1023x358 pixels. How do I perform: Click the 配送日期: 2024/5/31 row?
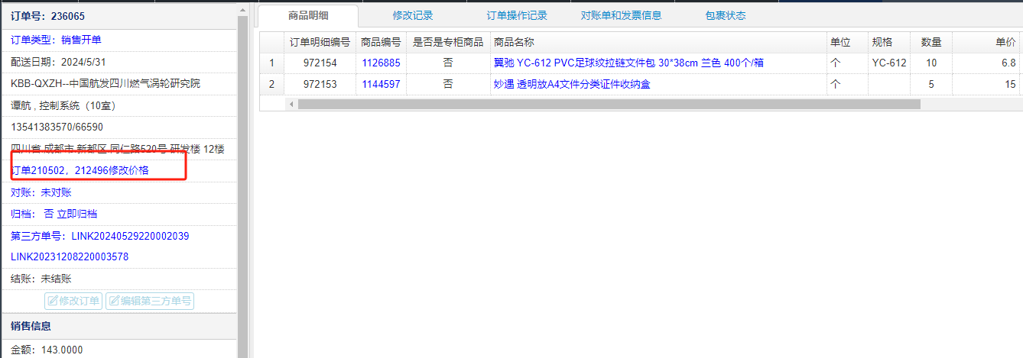(119, 62)
